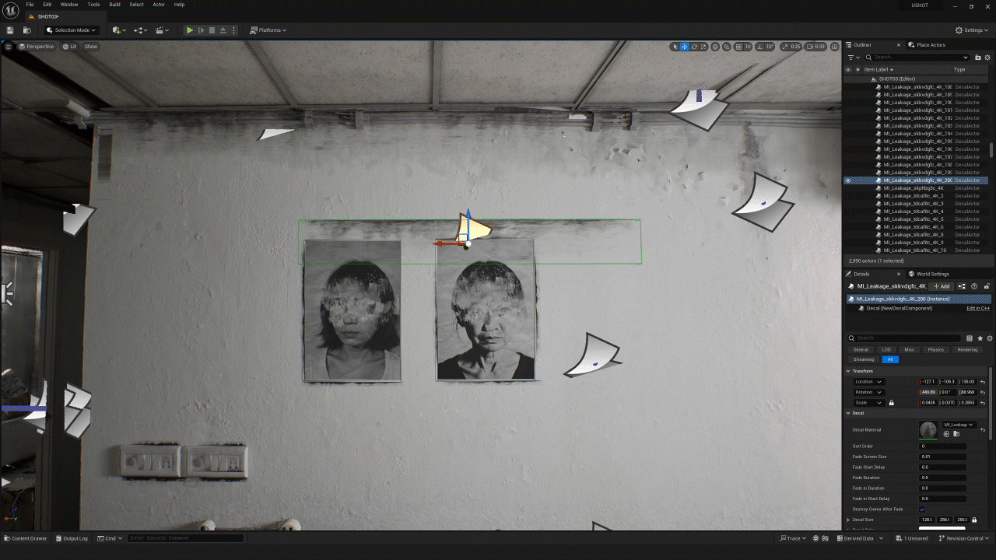Start Play in Editor with green play button
Viewport: 996px width, 560px height.
[189, 30]
